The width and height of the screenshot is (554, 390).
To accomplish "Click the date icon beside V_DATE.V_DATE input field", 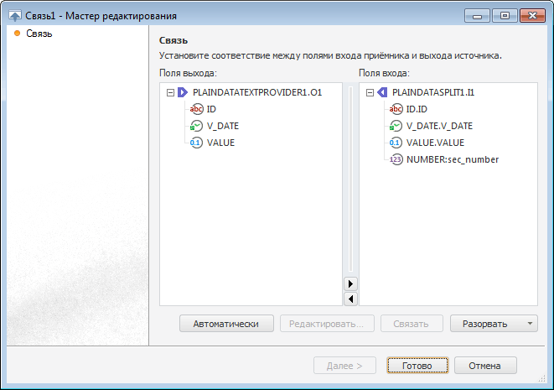I will (x=396, y=126).
